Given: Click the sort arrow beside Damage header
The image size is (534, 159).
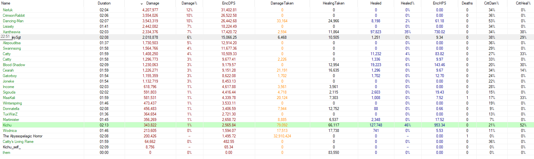Looking at the screenshot, I should [x=142, y=4].
